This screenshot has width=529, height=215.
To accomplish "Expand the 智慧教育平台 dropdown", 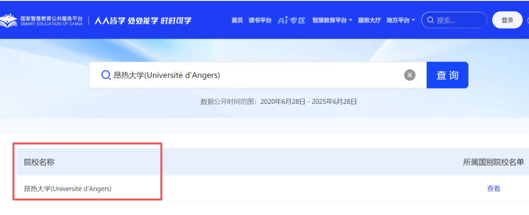I will coord(332,20).
